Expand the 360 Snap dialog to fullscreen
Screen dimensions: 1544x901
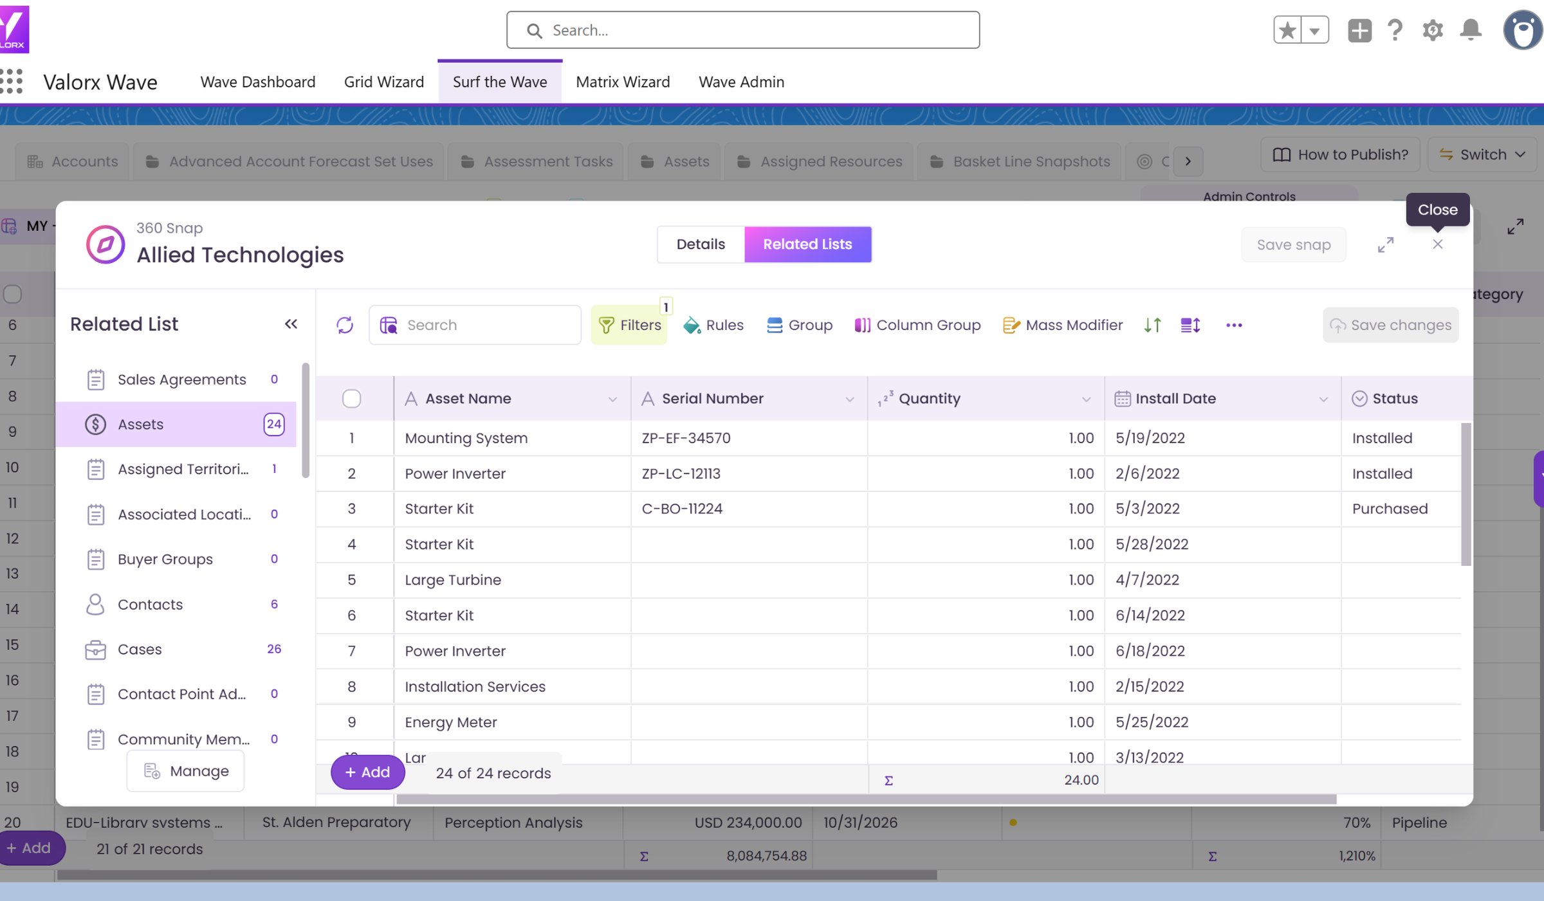coord(1386,244)
